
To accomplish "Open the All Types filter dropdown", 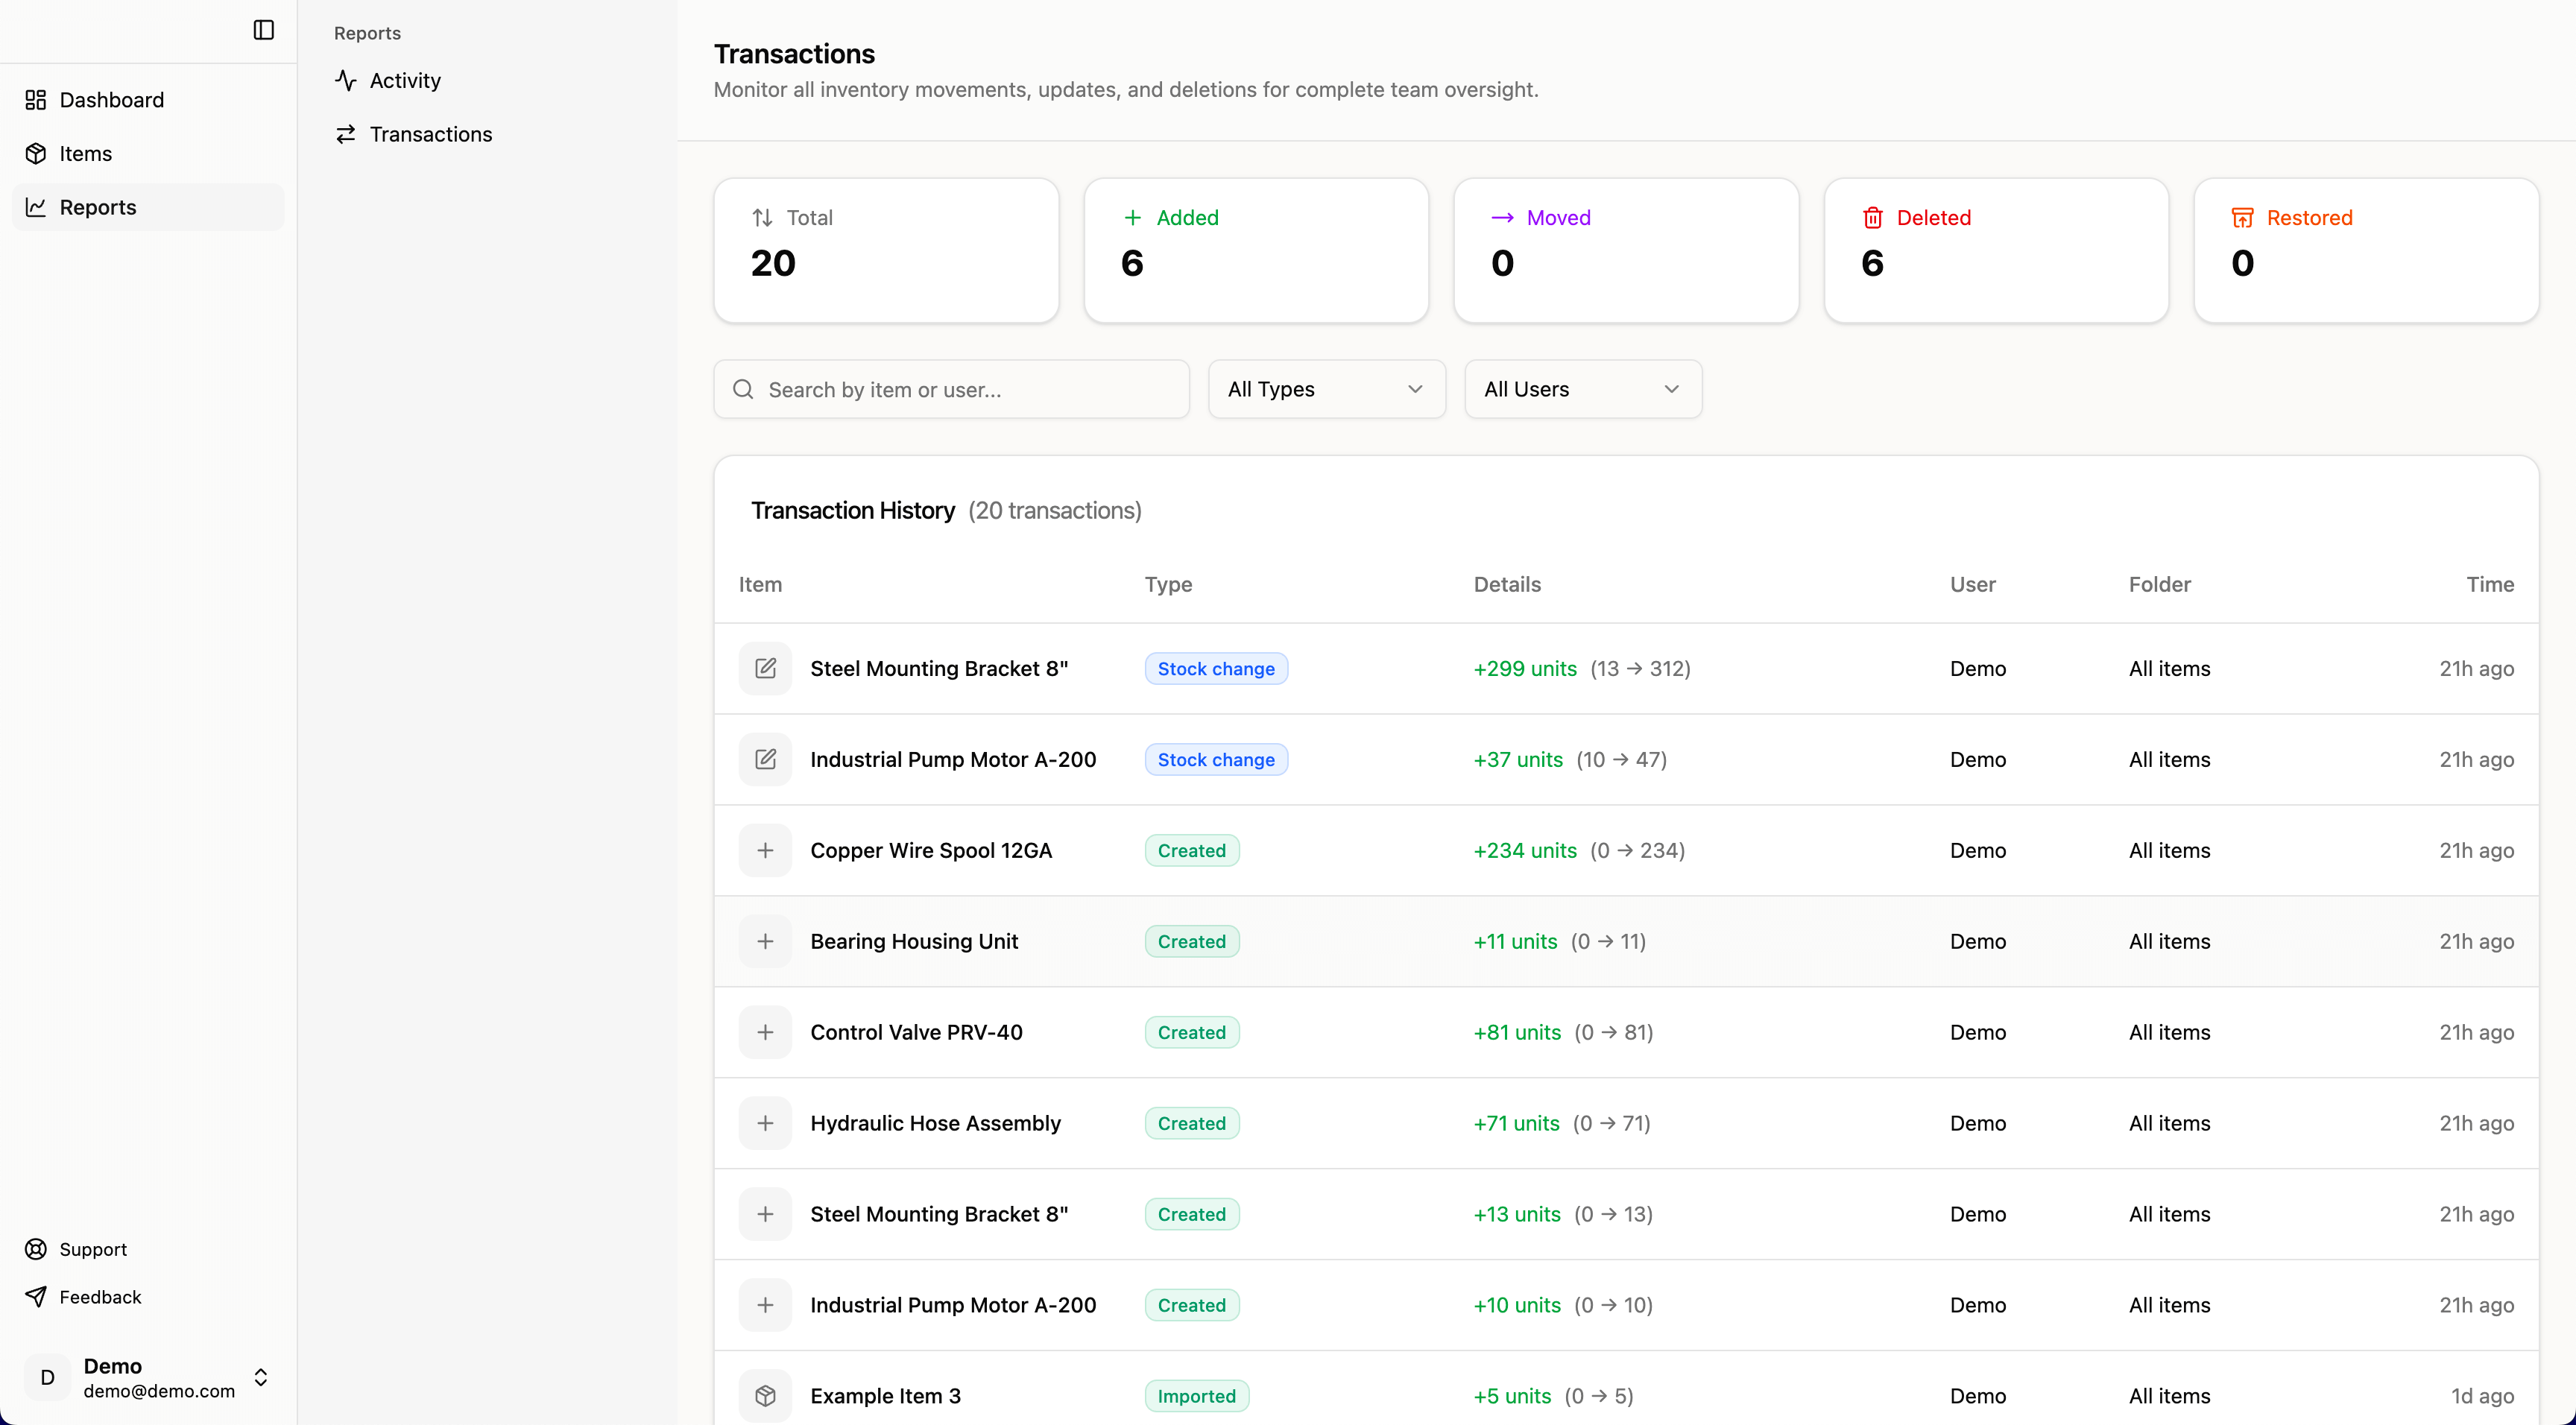I will tap(1326, 389).
